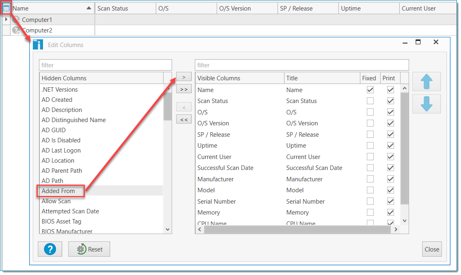
Task: Click the sort arrow on Name header
Action: tap(89, 7)
